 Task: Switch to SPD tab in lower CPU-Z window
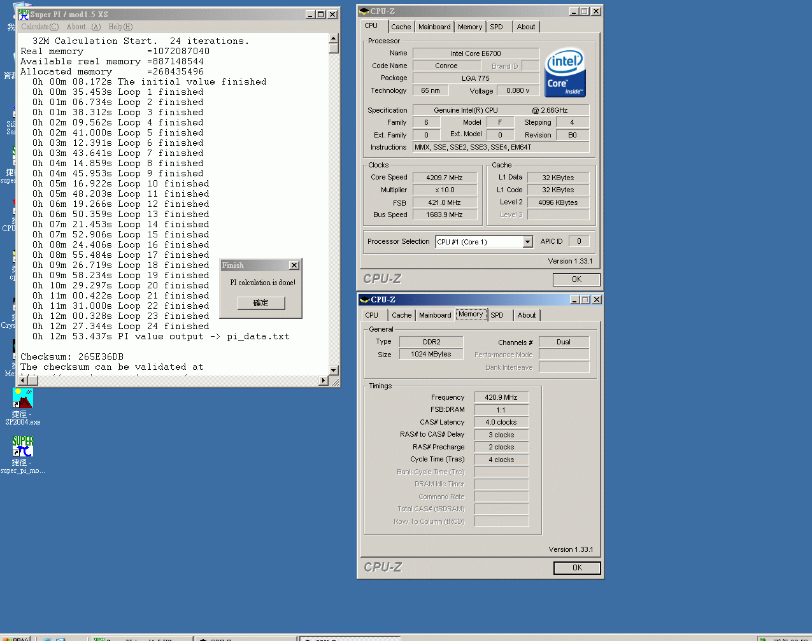[x=497, y=315]
